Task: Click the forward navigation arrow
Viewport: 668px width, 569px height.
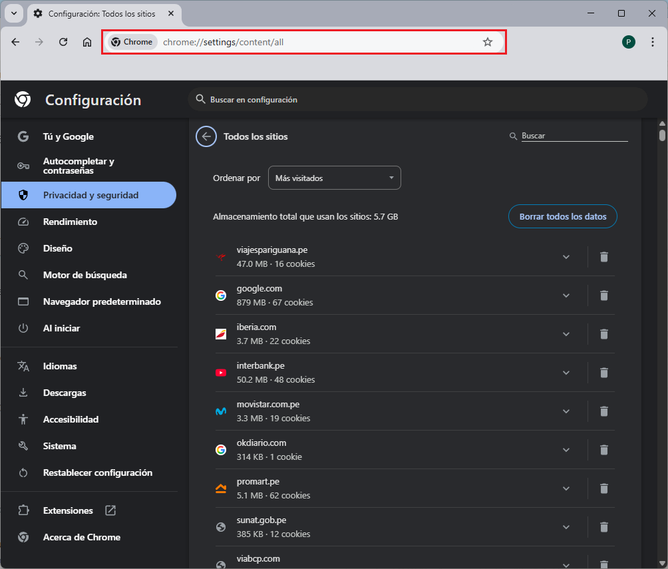Action: 39,42
